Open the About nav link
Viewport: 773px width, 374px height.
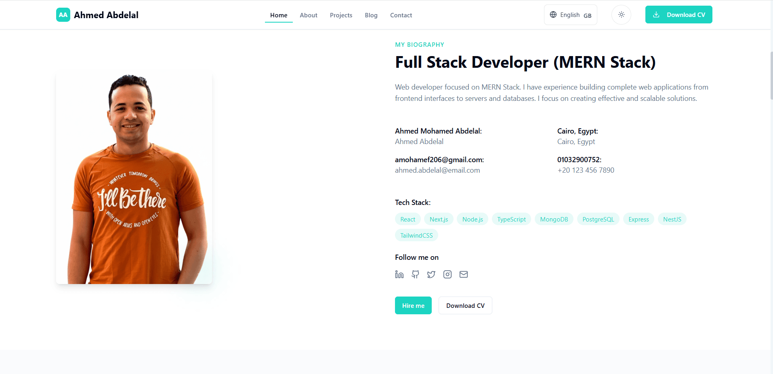(x=309, y=15)
